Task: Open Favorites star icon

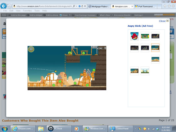Action: (169, 6)
